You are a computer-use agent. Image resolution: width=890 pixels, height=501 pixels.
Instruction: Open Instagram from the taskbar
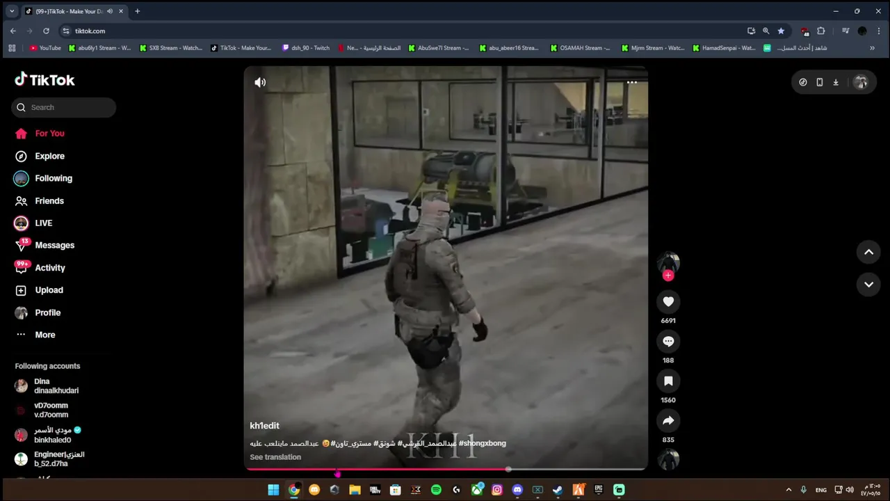497,490
